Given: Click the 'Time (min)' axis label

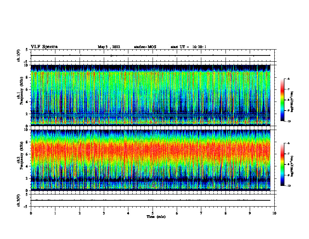Looking at the screenshot, I should point(156,217).
